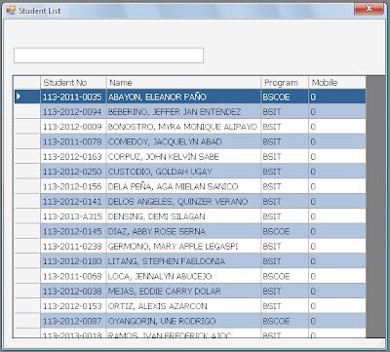Click Mobile cell for COMEDOY row
Screen dimensions: 390x352
[337, 141]
